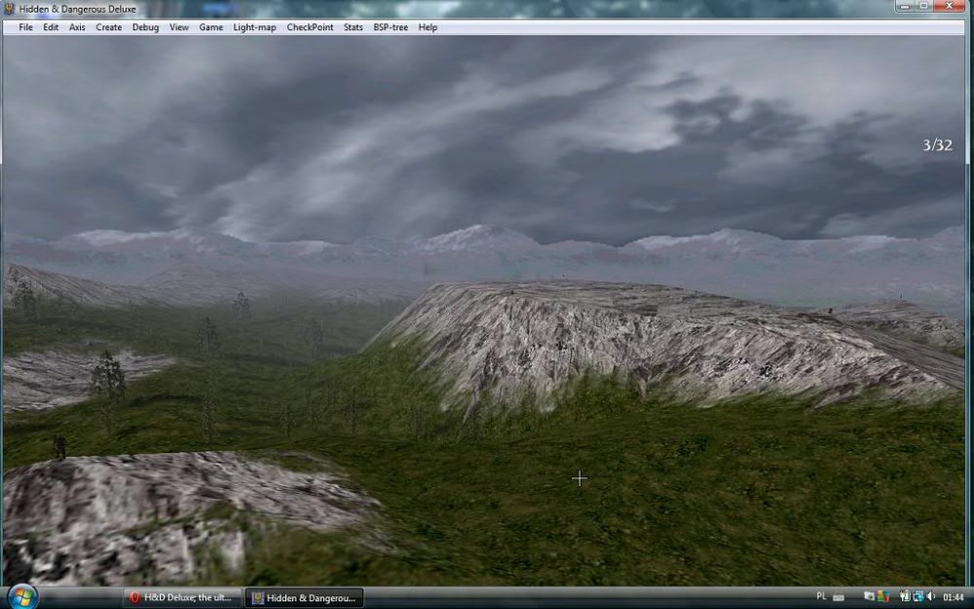974x609 pixels.
Task: Open the Create menu
Action: [109, 27]
